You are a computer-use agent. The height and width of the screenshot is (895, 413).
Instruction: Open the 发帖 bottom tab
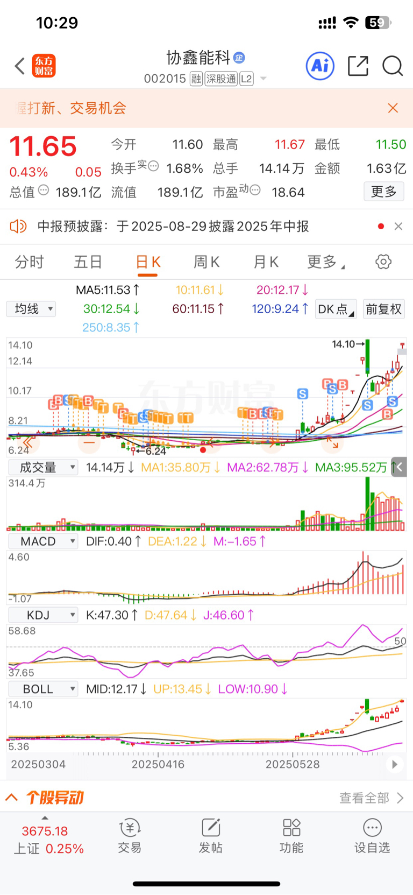[x=211, y=836]
